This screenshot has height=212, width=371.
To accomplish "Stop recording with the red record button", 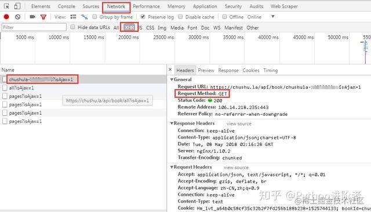I will tap(6, 17).
